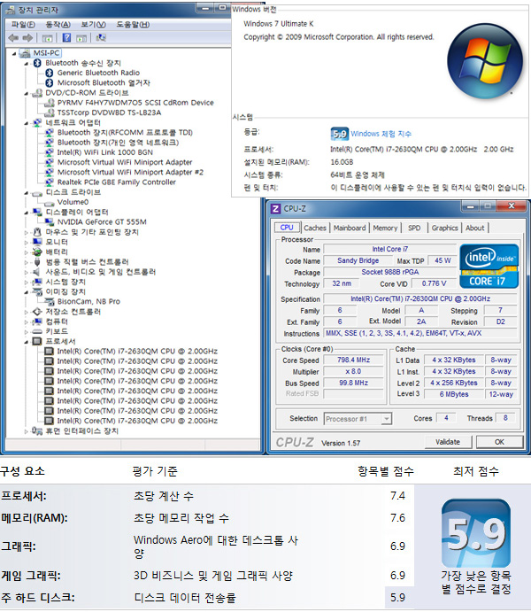531x612 pixels.
Task: Collapse the 네트워크 어댑터 category
Action: 27,123
